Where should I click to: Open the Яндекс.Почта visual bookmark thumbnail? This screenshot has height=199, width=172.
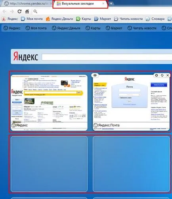tap(131, 103)
